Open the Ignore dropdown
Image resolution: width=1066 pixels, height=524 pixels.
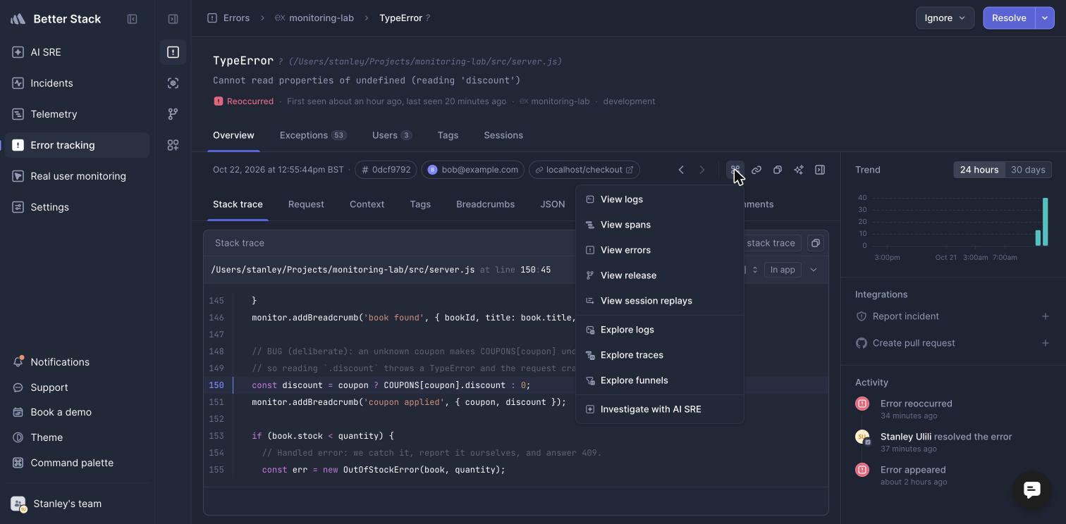point(945,18)
